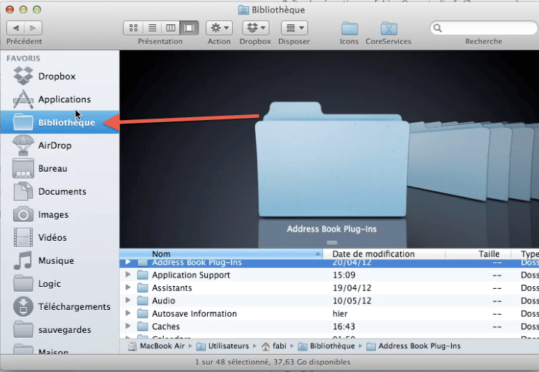Go back with the Précédent arrow
539x372 pixels.
15,28
